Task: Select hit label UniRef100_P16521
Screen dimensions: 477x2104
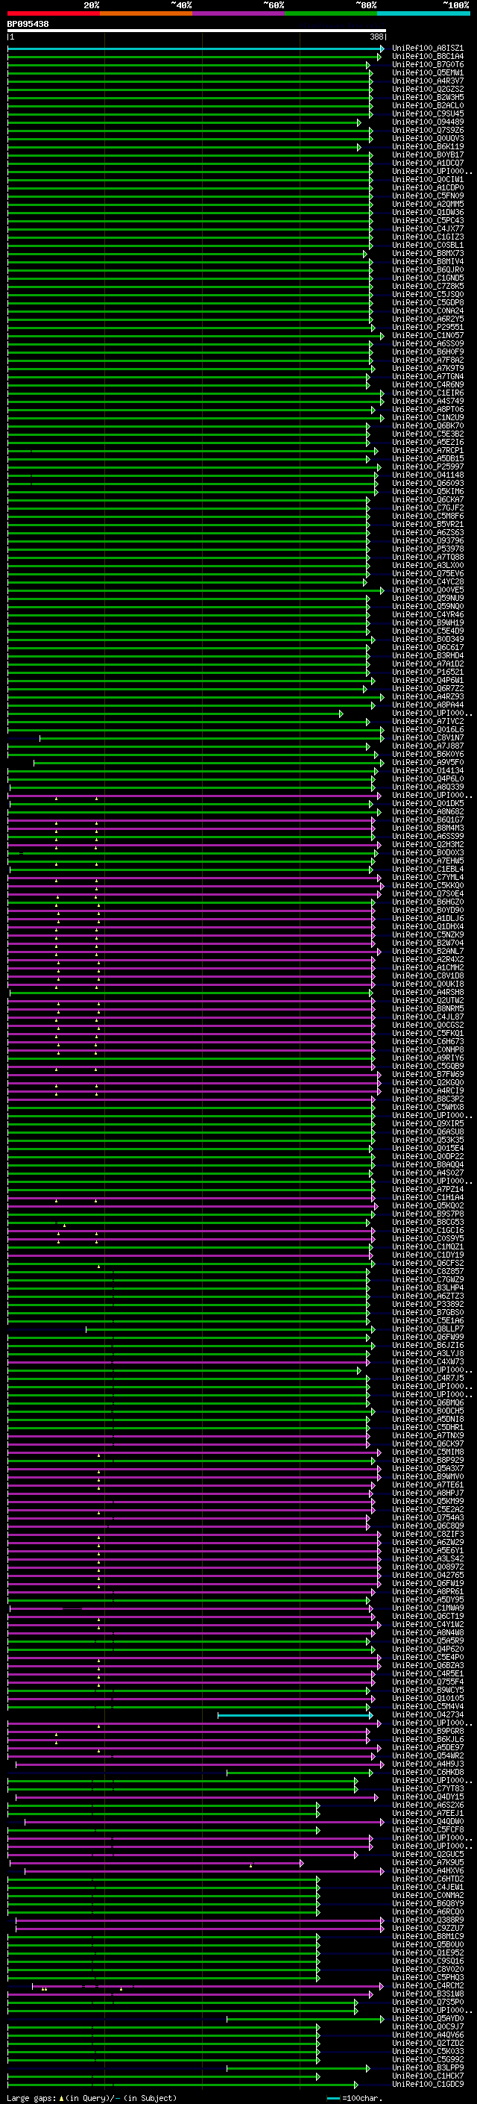Action: tap(427, 673)
